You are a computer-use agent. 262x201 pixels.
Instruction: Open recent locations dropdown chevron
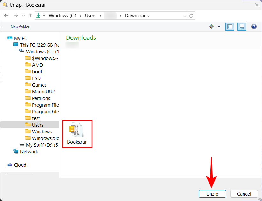pyautogui.click(x=23, y=16)
